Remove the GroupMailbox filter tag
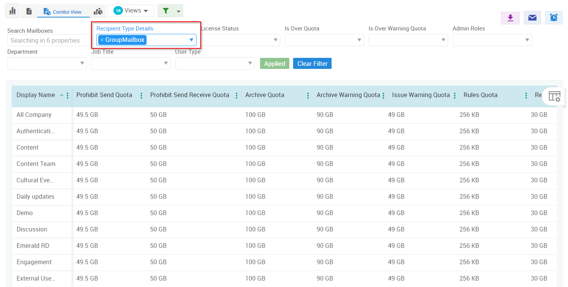Image resolution: width=568 pixels, height=287 pixels. [102, 40]
